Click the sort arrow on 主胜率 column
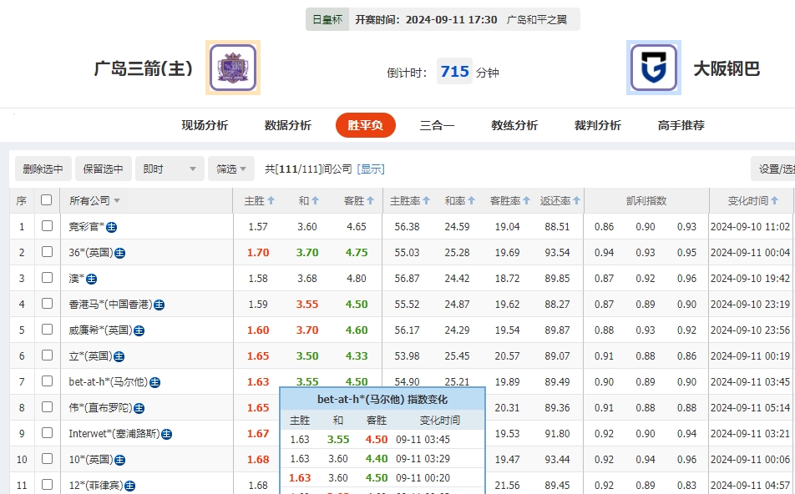Image resolution: width=795 pixels, height=494 pixels. (425, 200)
